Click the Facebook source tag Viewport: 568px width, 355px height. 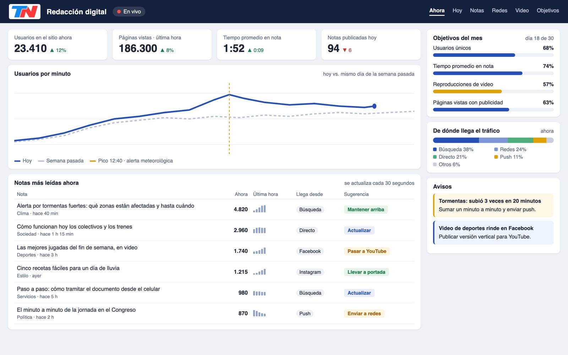310,251
